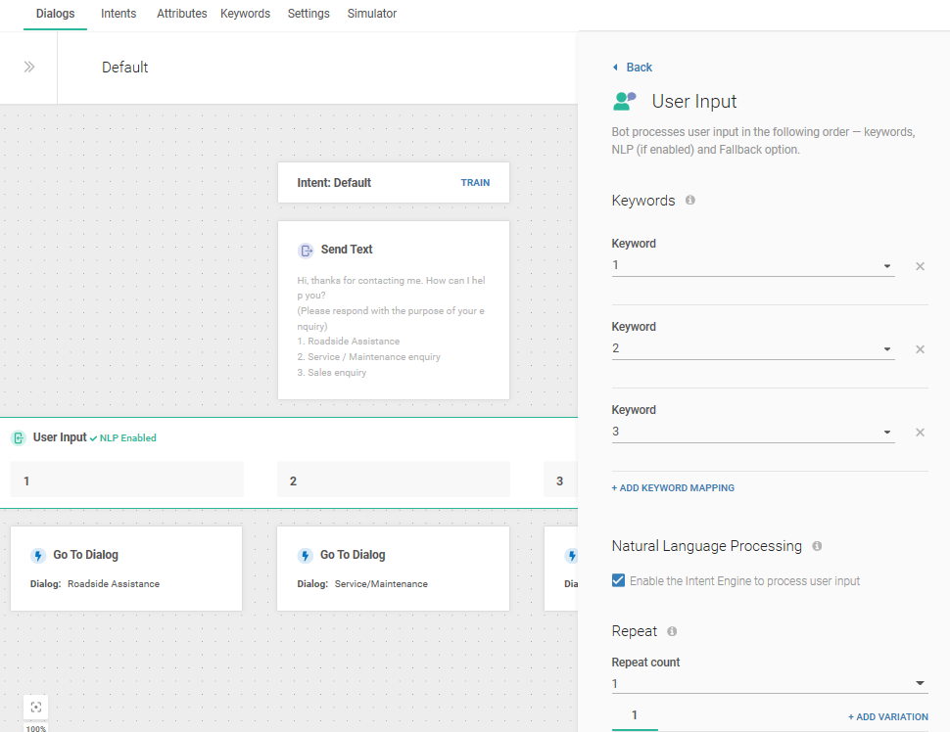
Task: Expand the sidebar with double chevron icon
Action: (29, 68)
